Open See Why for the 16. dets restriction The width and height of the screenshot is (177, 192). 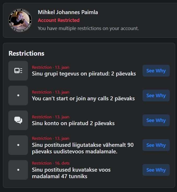pos(156,170)
